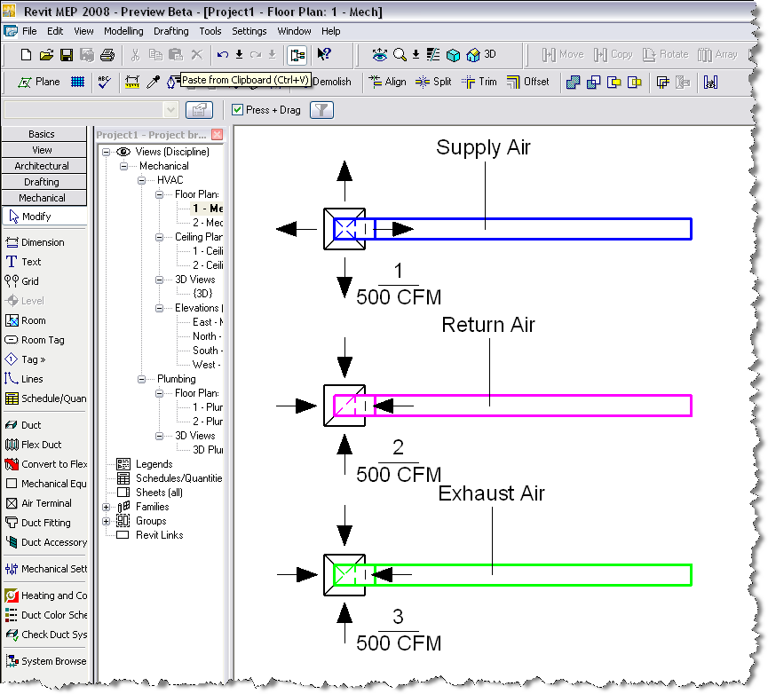Collapse the Mechanical tree node
Image resolution: width=768 pixels, height=694 pixels.
pos(123,167)
